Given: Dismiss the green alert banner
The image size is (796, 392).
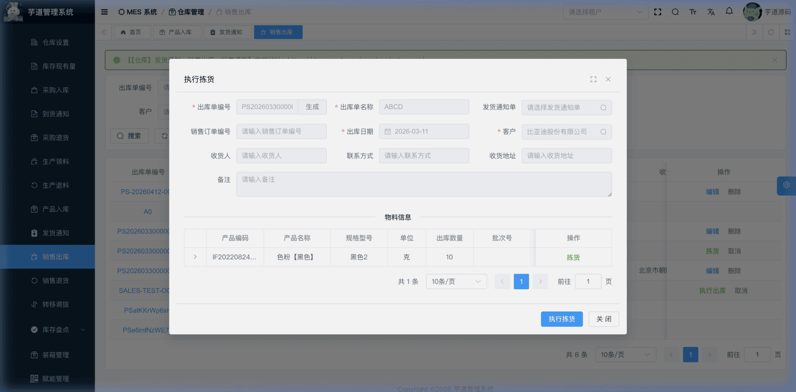Looking at the screenshot, I should pos(774,60).
